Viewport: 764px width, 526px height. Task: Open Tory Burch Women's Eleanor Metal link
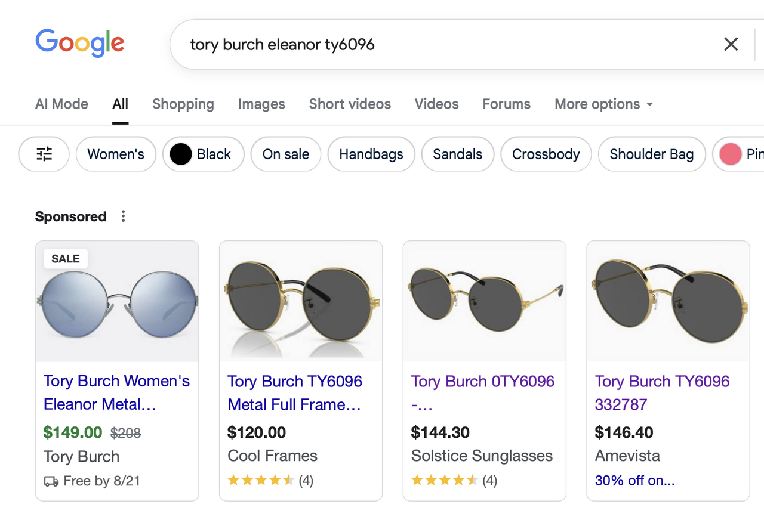(x=116, y=392)
